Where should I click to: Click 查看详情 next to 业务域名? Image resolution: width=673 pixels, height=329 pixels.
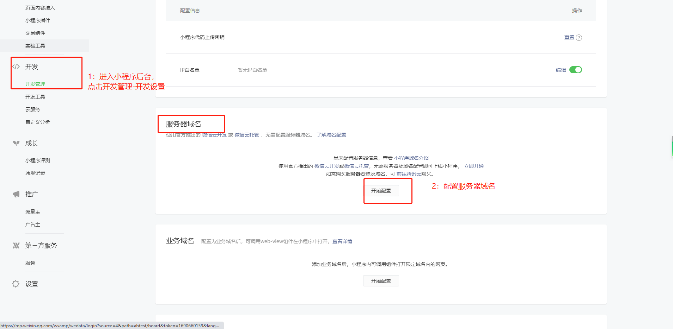342,241
